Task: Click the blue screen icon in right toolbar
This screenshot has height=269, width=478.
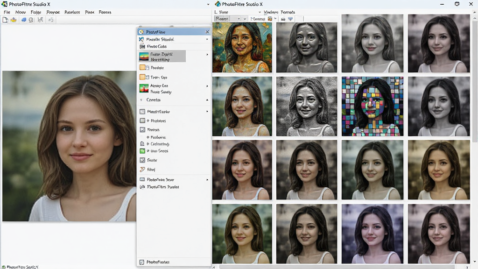Action: (x=290, y=19)
